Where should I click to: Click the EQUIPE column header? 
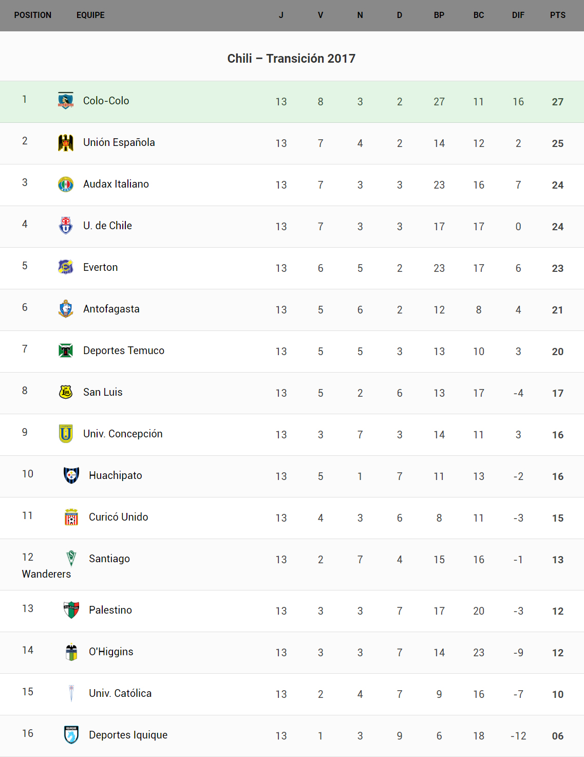click(x=90, y=15)
